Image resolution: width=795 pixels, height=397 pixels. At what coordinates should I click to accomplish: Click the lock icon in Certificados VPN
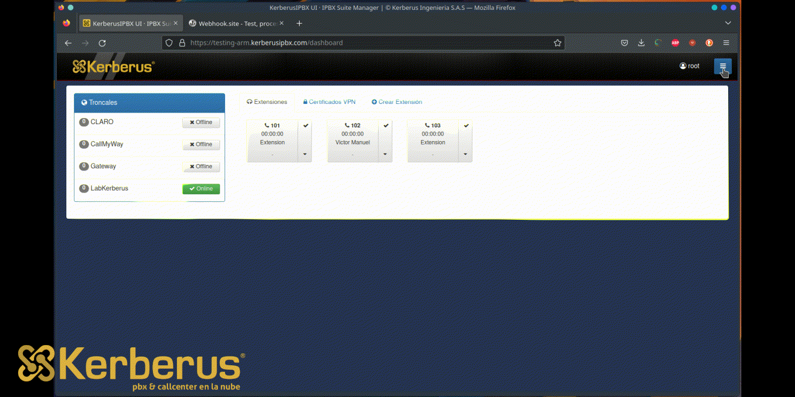tap(306, 102)
